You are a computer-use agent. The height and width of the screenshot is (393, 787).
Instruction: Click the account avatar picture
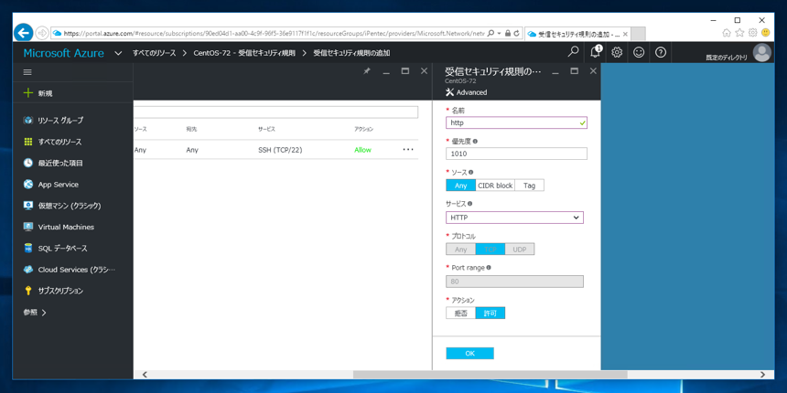tap(762, 53)
